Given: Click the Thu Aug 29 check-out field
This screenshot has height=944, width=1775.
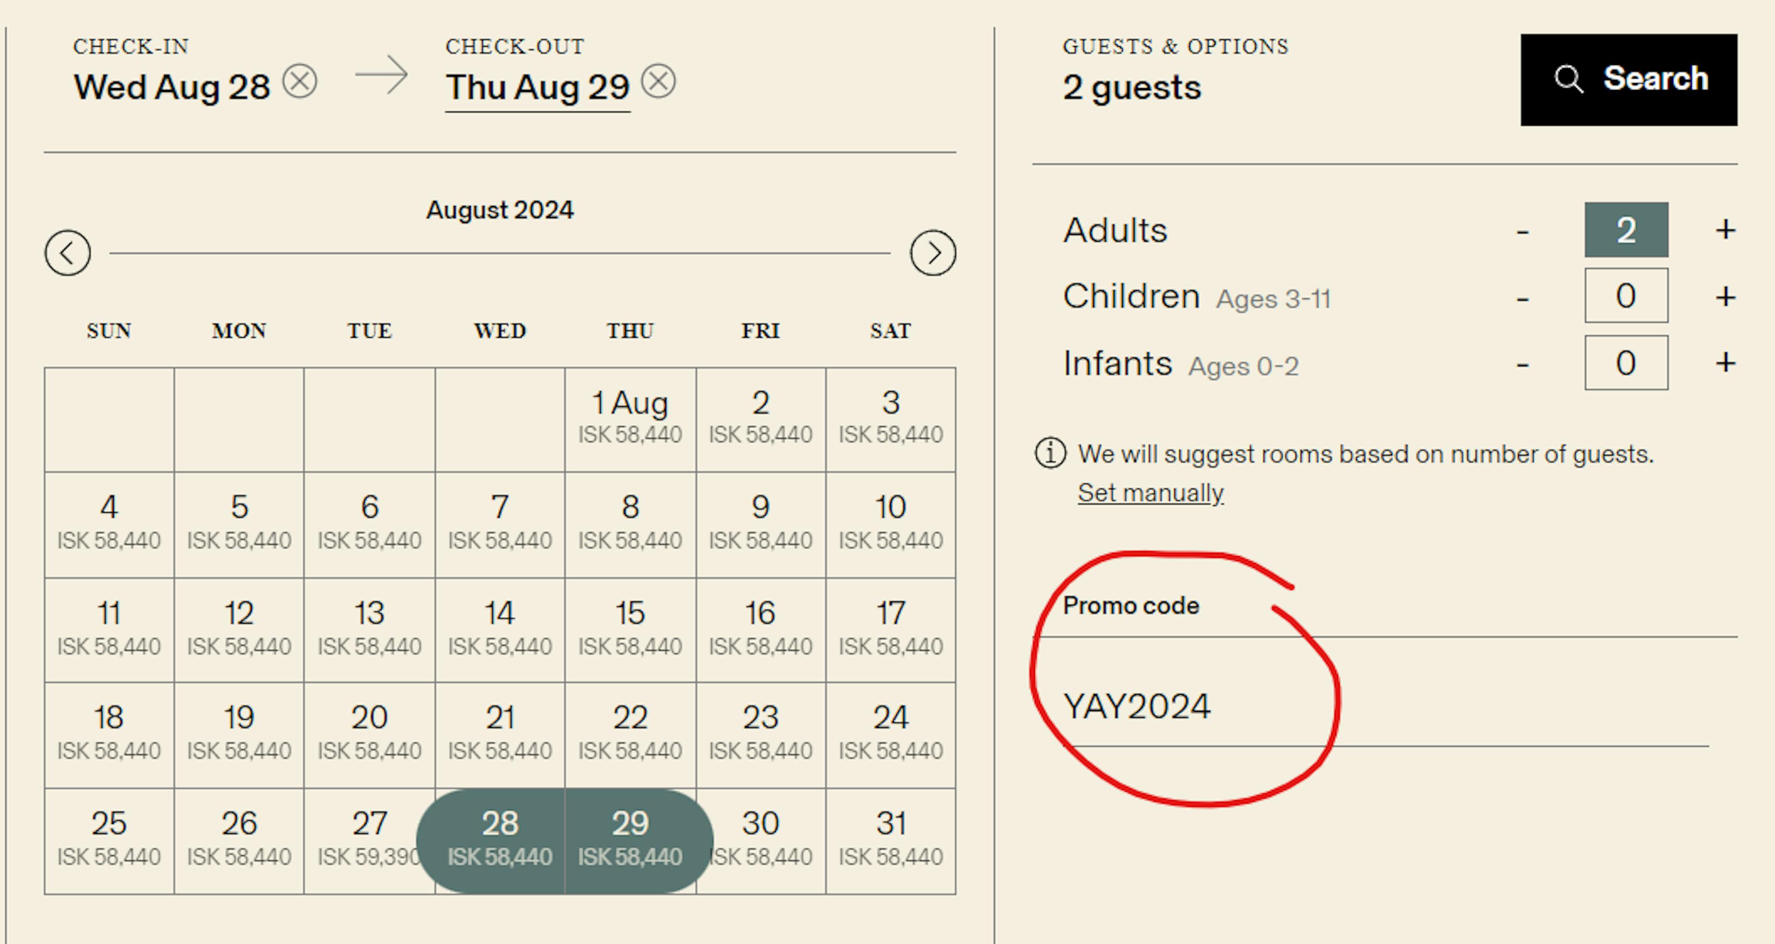Looking at the screenshot, I should [x=538, y=87].
